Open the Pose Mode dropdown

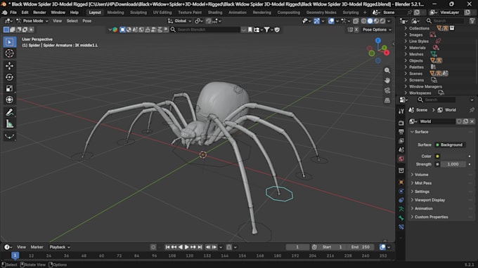point(32,21)
